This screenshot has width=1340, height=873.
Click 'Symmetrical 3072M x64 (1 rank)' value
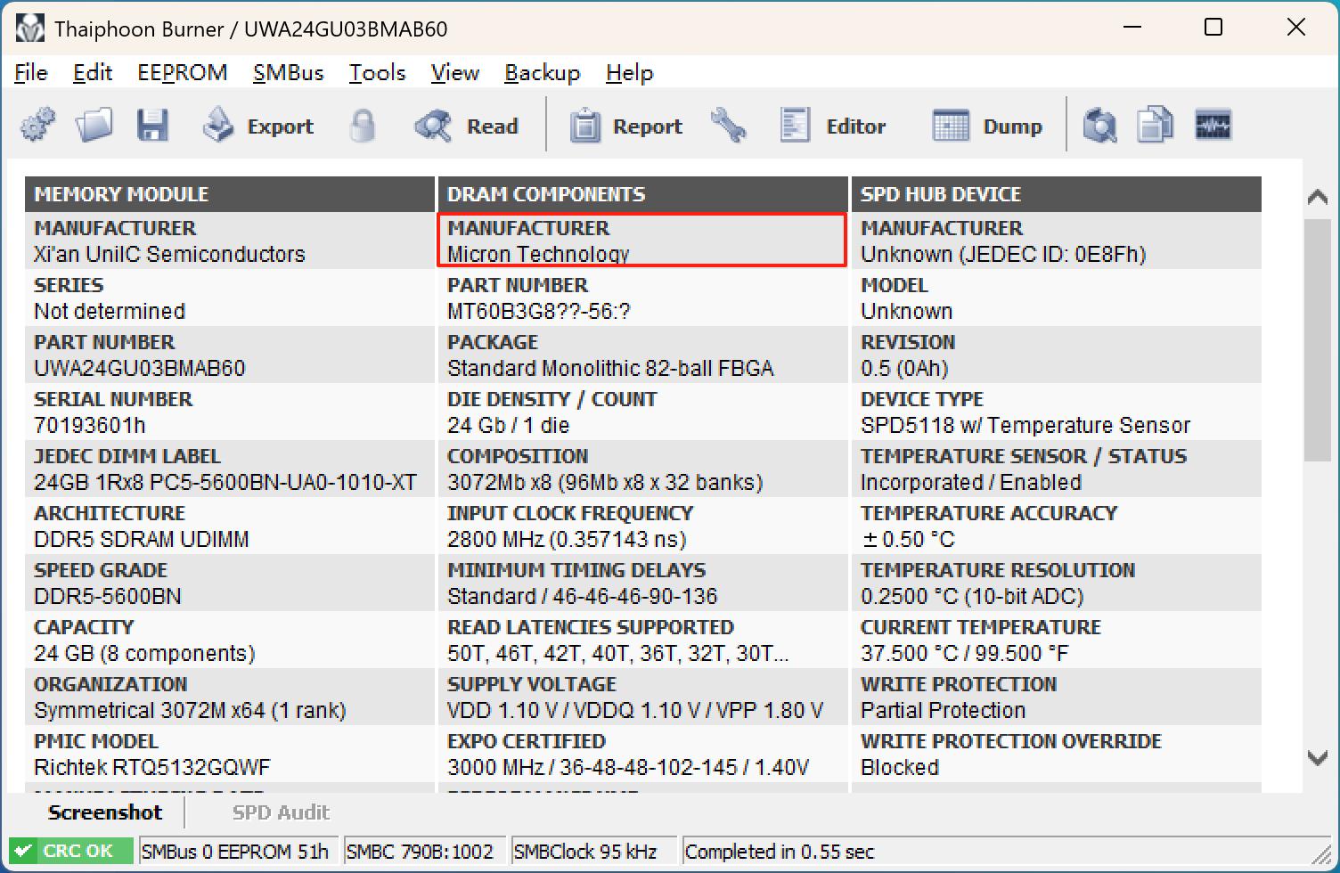[x=190, y=711]
